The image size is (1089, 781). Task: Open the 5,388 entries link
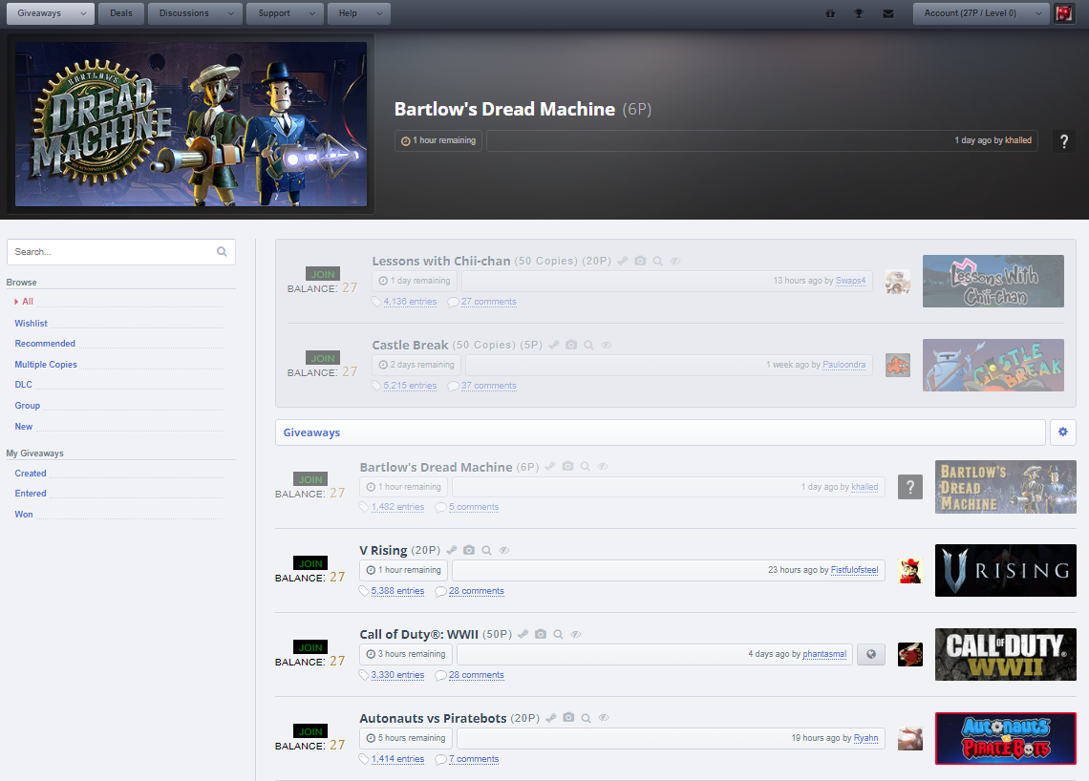pos(397,591)
